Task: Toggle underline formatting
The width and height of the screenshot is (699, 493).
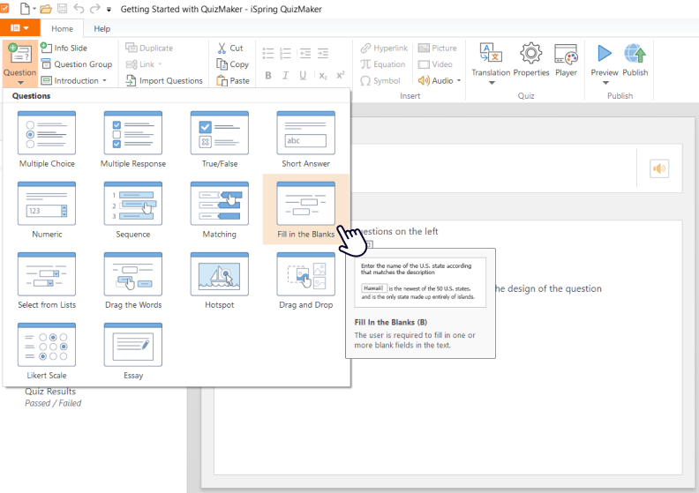Action: (x=303, y=75)
